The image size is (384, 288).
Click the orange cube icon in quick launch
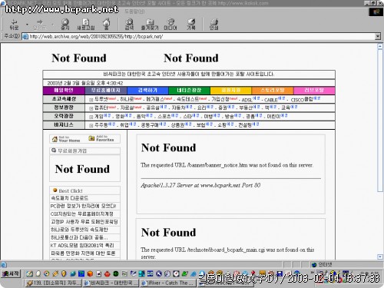pyautogui.click(x=90, y=273)
